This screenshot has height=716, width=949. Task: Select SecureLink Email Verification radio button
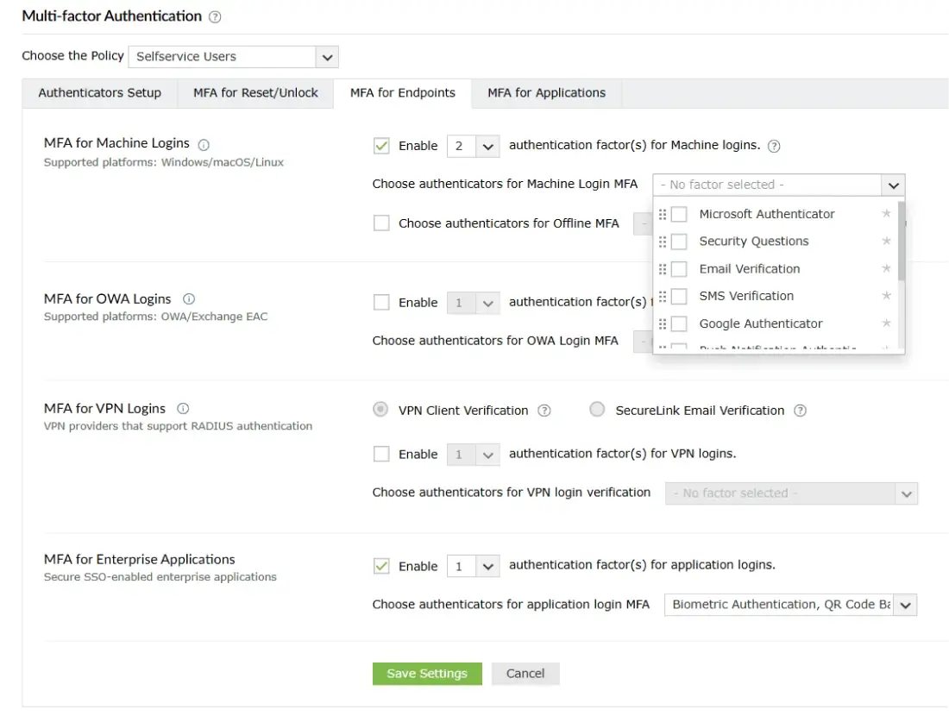click(597, 410)
